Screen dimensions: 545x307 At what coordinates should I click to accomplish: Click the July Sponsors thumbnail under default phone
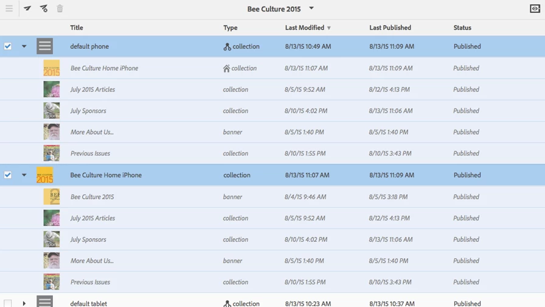(x=52, y=110)
